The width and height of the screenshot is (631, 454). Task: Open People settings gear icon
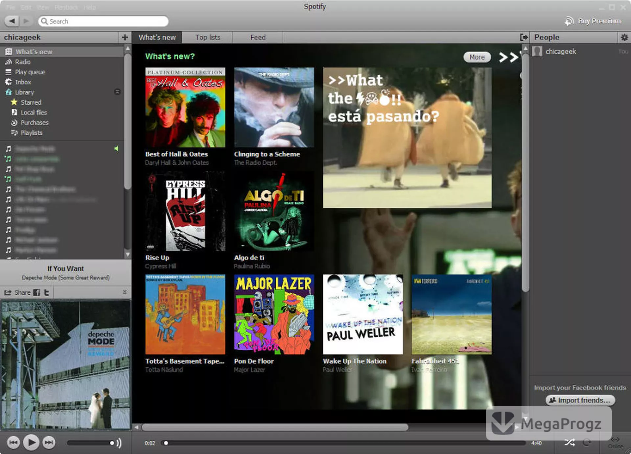[x=624, y=38]
